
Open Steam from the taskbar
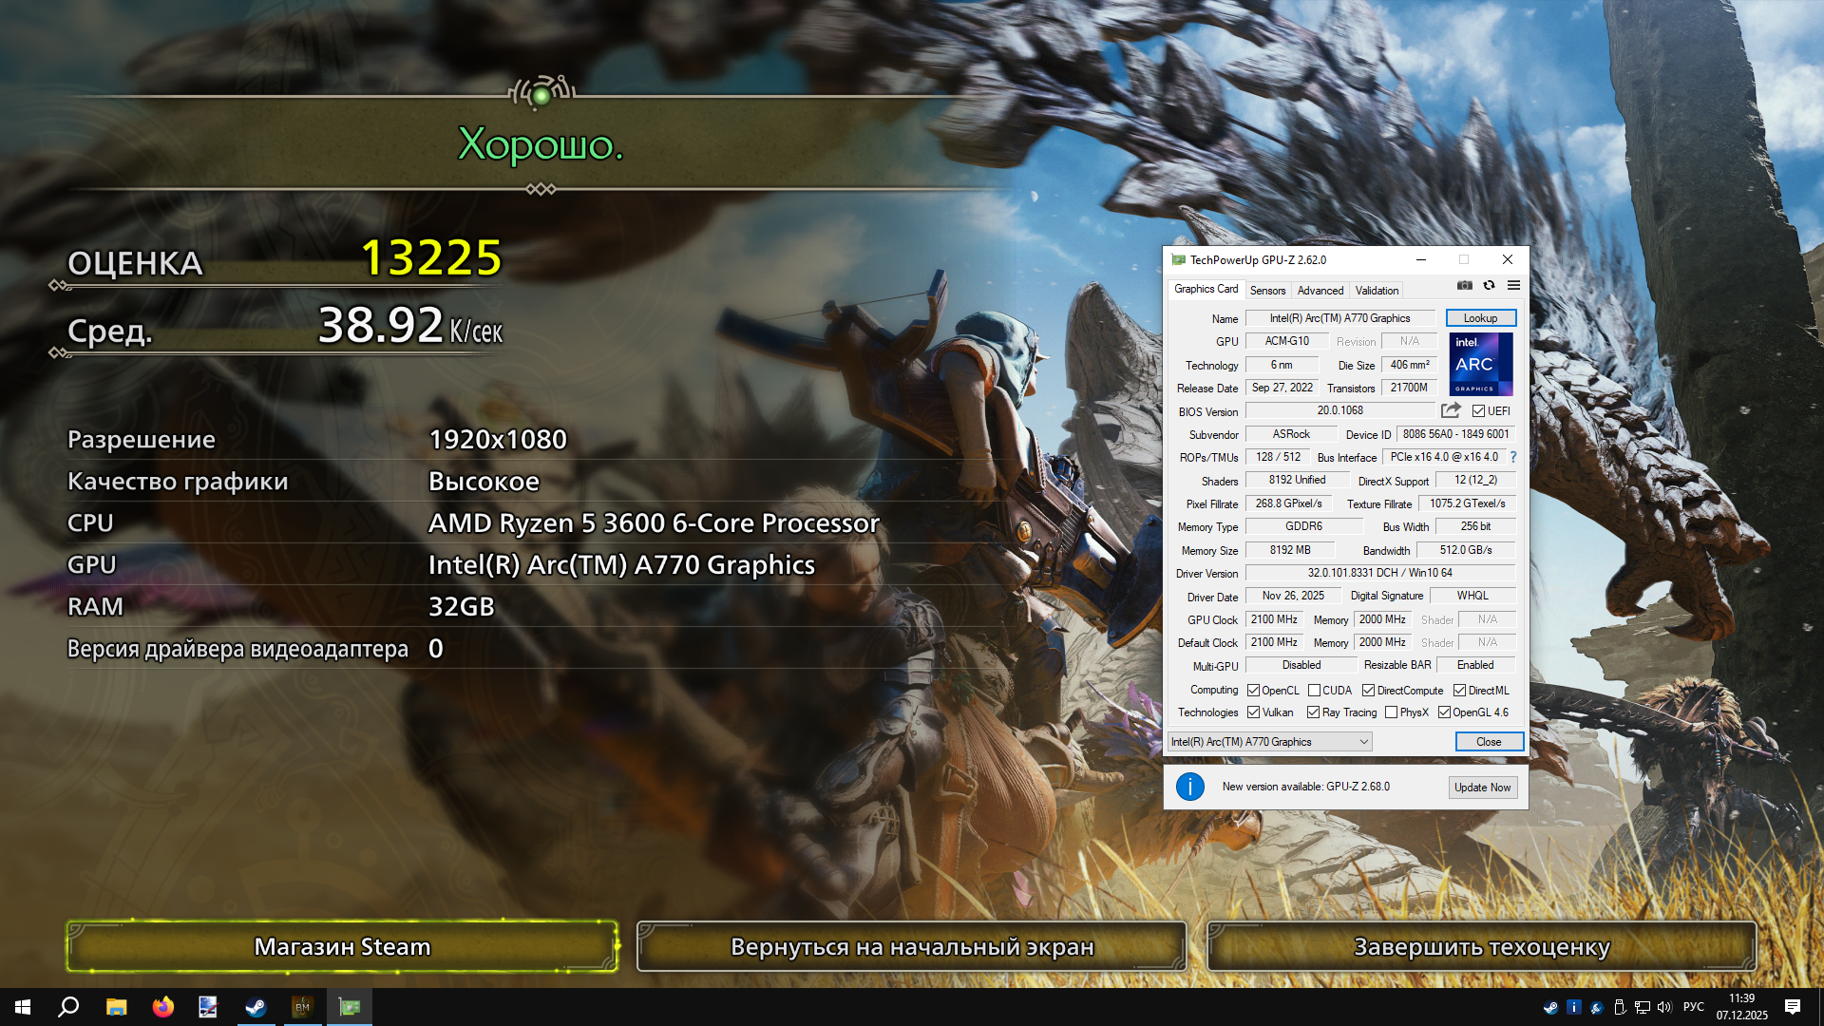point(256,1007)
